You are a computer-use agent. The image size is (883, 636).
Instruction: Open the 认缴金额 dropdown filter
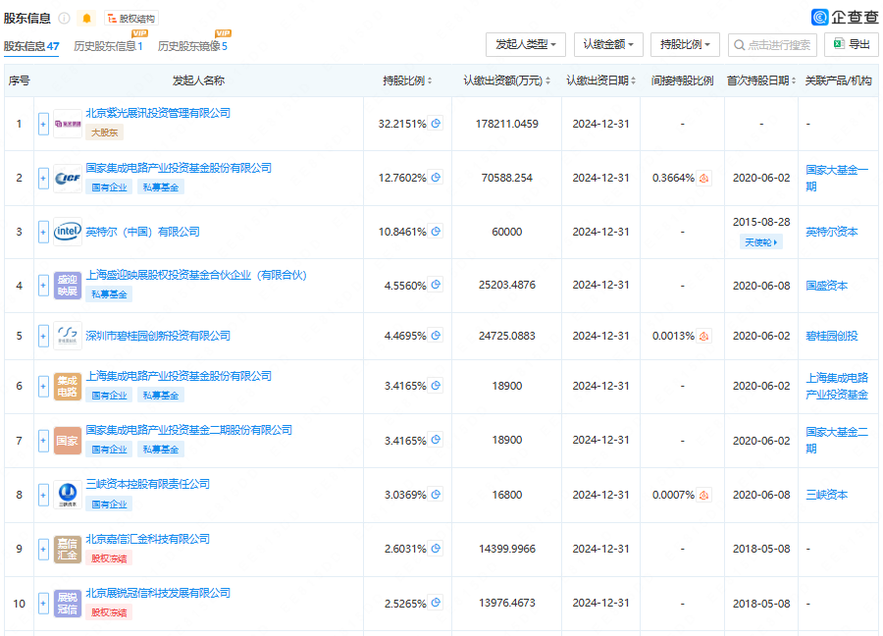point(608,44)
